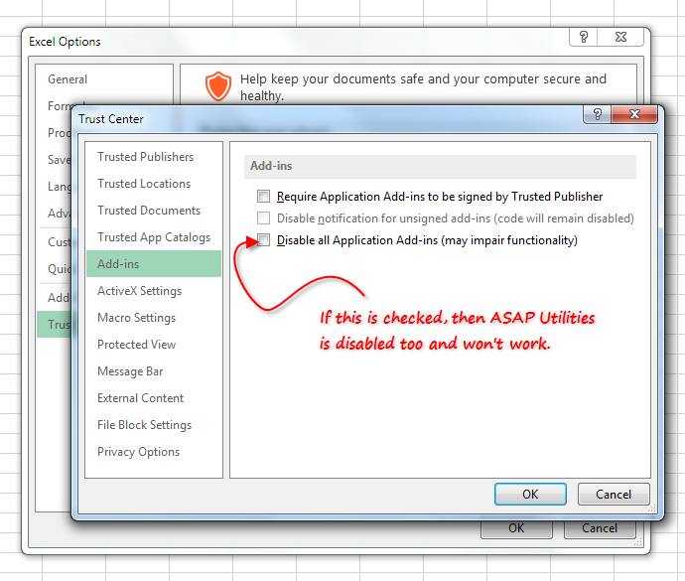This screenshot has height=581, width=685.
Task: Toggle Disable notification for unsigned add-ins checkbox
Action: pos(263,218)
